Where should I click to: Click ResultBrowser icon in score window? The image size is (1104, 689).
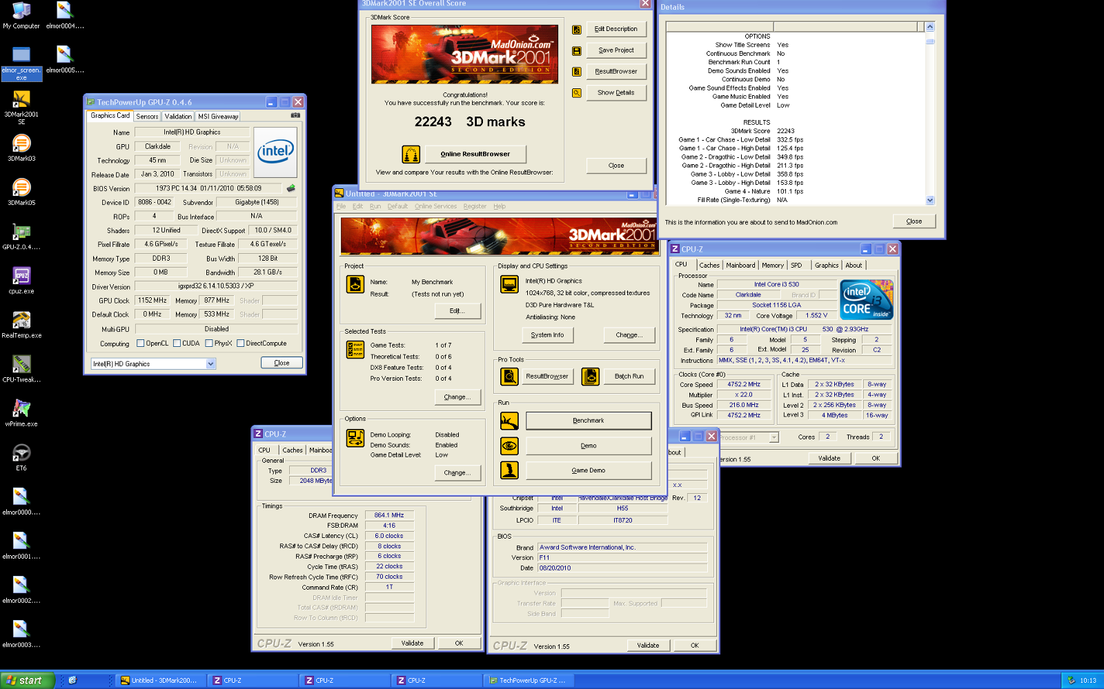[577, 72]
